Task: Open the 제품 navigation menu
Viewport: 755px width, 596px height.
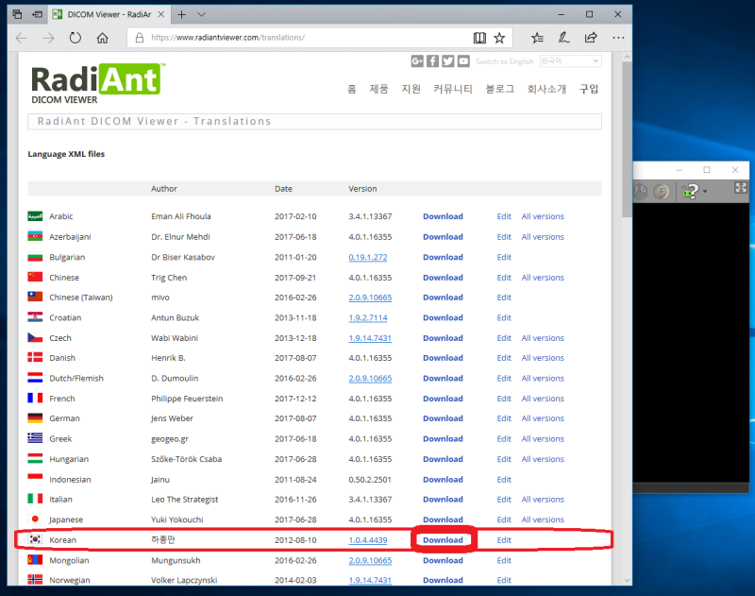Action: [x=378, y=89]
